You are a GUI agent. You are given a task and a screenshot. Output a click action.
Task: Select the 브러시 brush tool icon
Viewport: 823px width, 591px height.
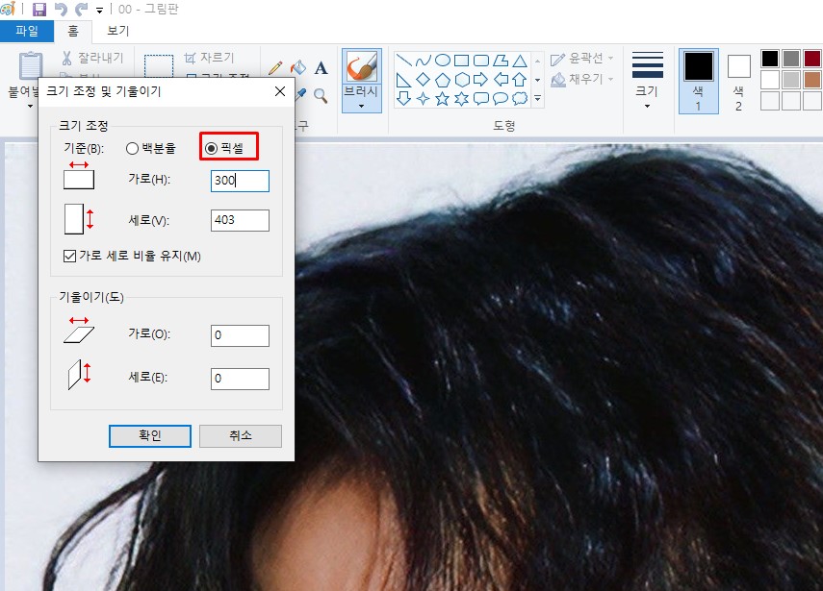(x=361, y=66)
